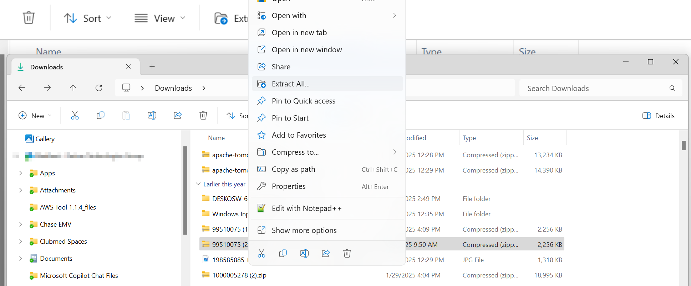691x286 pixels.
Task: Select Microsoft Copilot Chat Files folder
Action: (74, 275)
